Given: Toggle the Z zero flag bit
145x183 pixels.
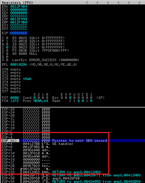Looking at the screenshot, I should point(7,47).
